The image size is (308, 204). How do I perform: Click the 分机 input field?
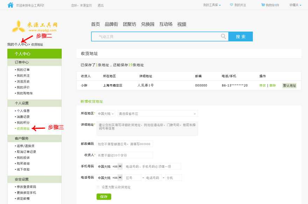(174, 178)
